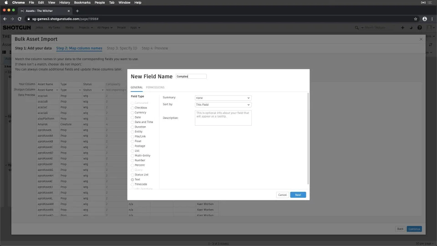Click the Shotgun logo

(17, 28)
